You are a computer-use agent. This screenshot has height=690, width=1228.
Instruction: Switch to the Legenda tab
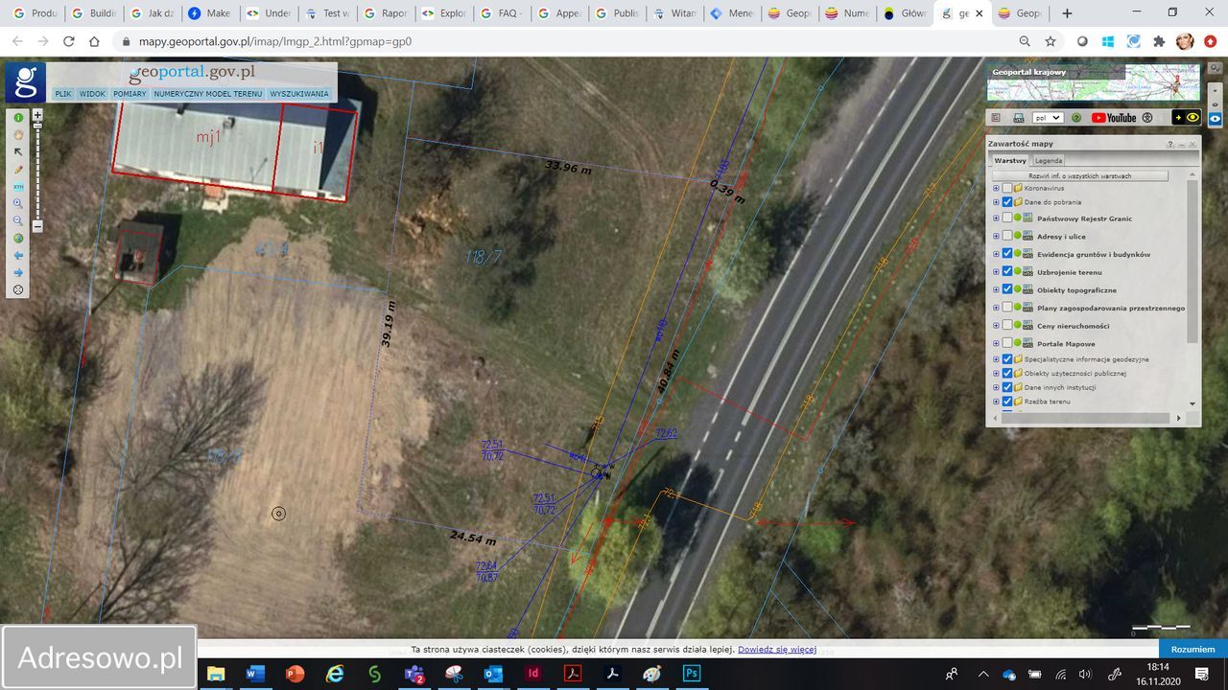tap(1048, 161)
